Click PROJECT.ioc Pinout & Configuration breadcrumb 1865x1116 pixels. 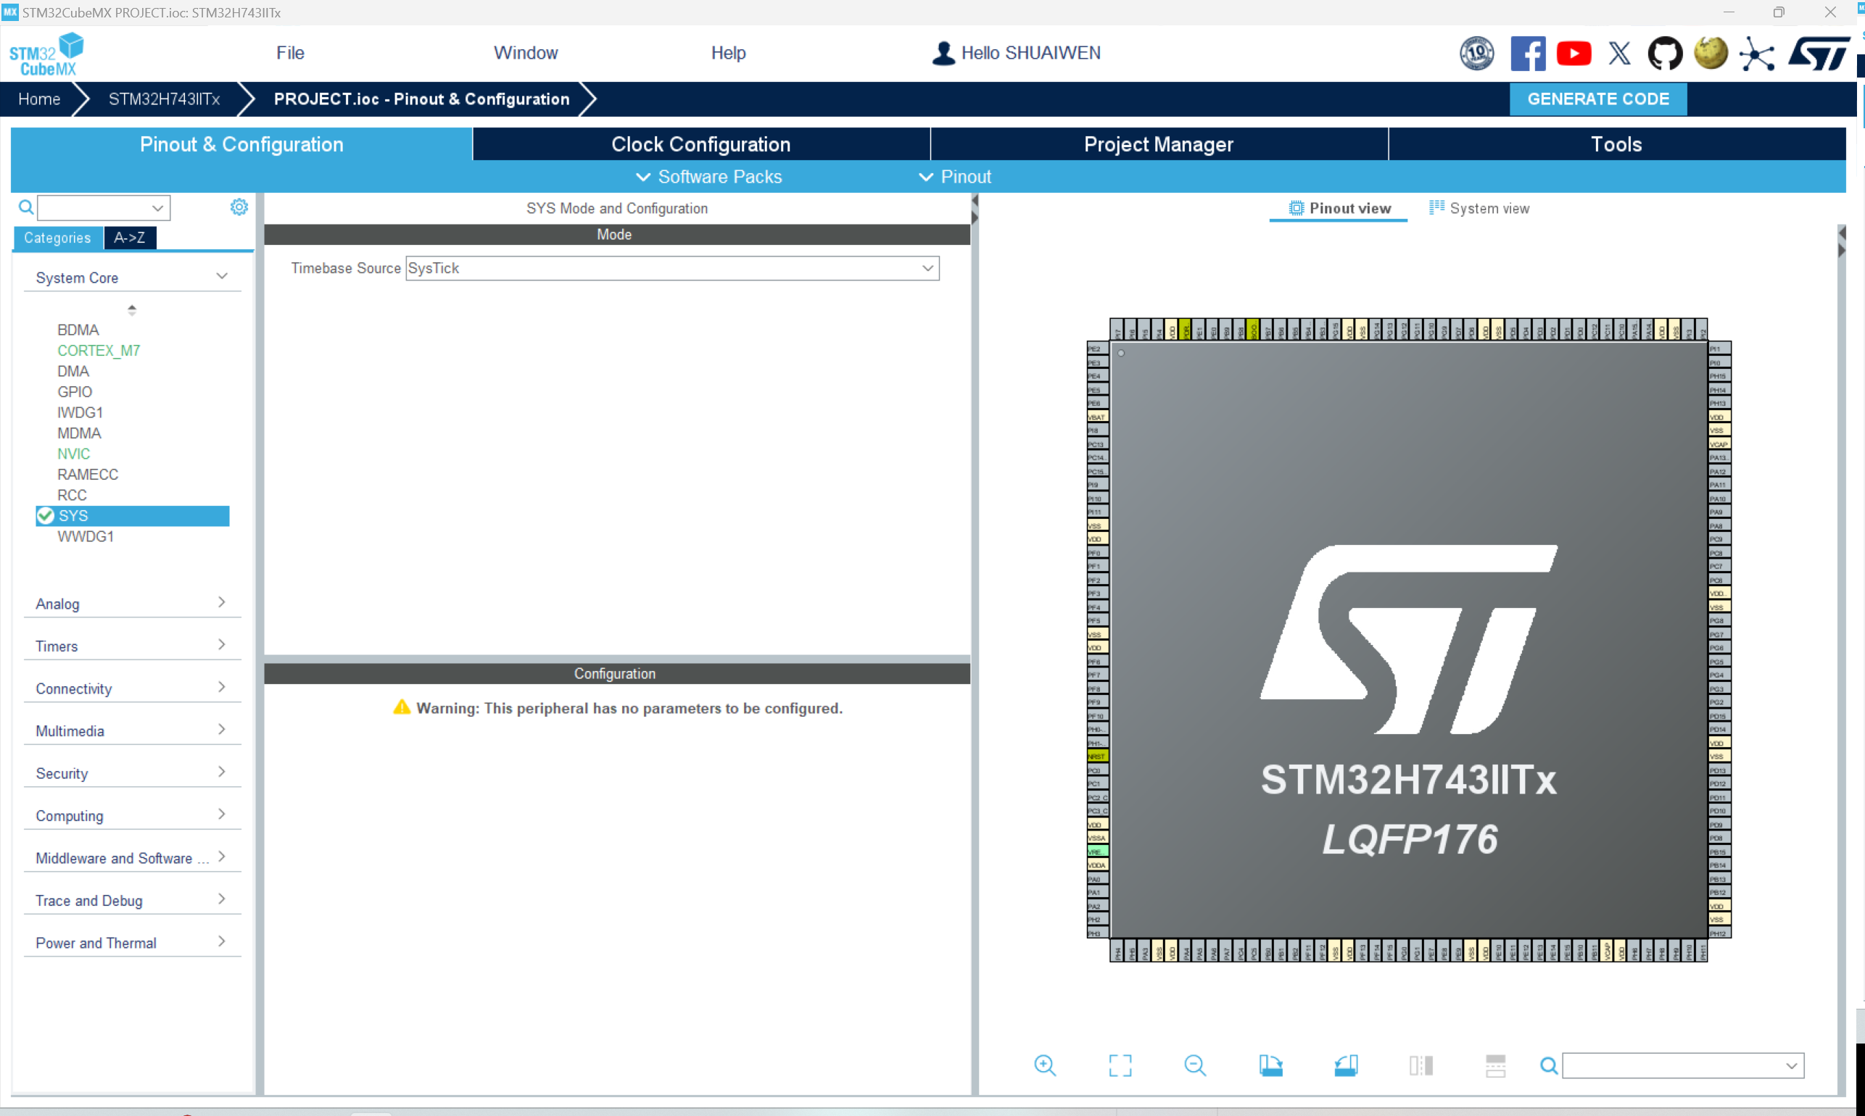click(421, 99)
